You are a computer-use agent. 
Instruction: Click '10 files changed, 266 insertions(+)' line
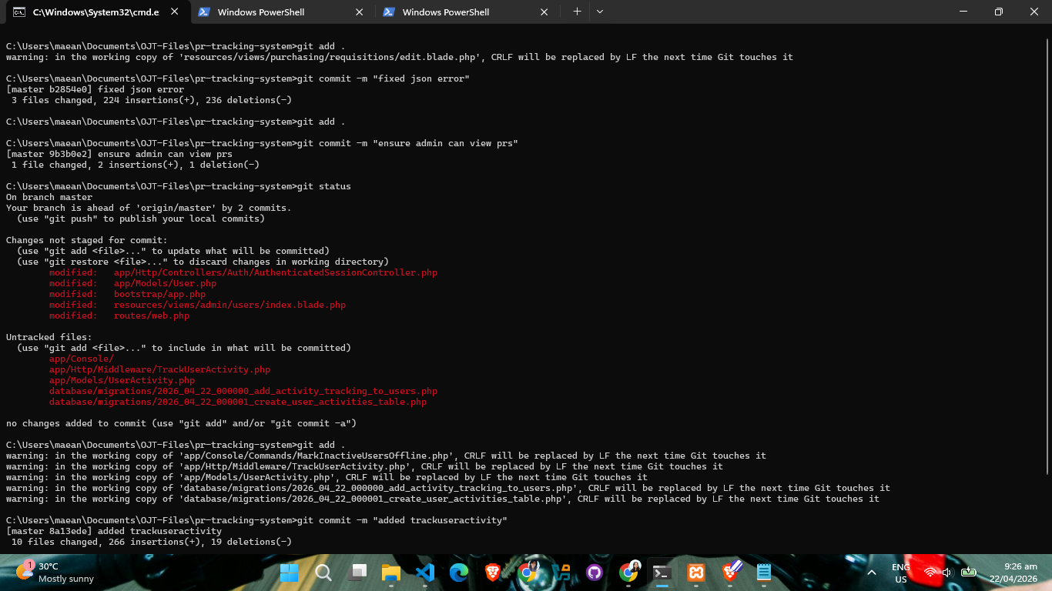(x=152, y=542)
